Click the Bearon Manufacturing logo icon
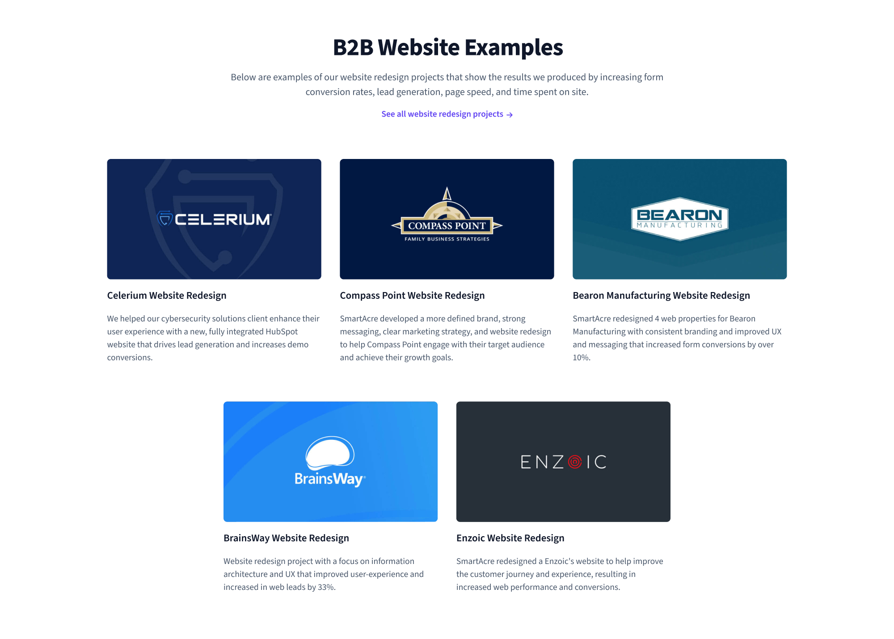 (x=679, y=218)
